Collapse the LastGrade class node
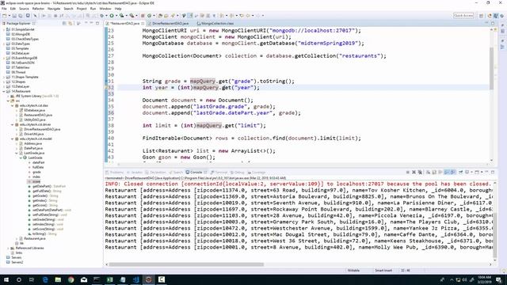This screenshot has width=507, height=285. click(x=21, y=158)
